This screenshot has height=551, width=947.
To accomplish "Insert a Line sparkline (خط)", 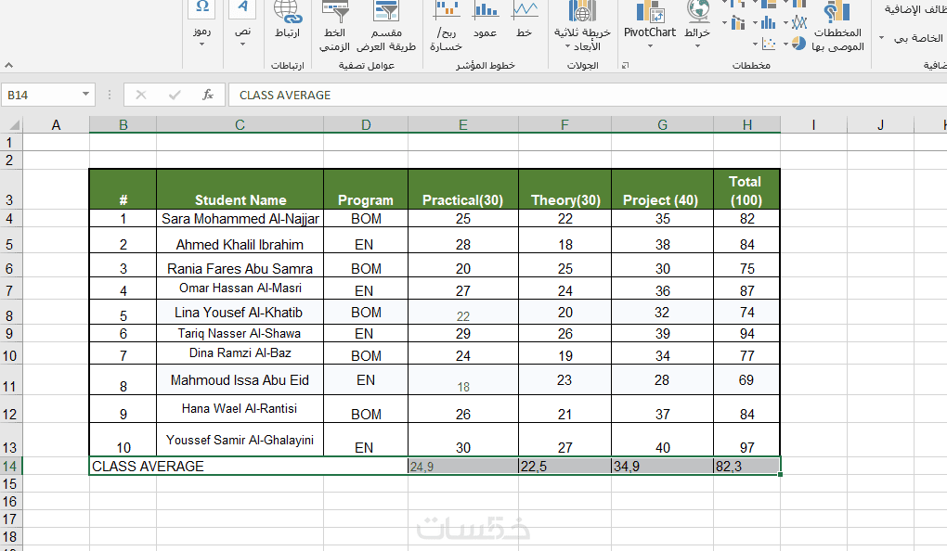I will click(525, 20).
